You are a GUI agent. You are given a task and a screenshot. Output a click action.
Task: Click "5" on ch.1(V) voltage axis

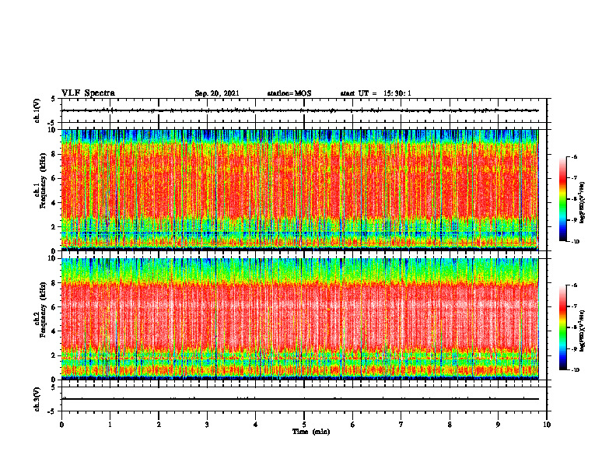coord(54,99)
